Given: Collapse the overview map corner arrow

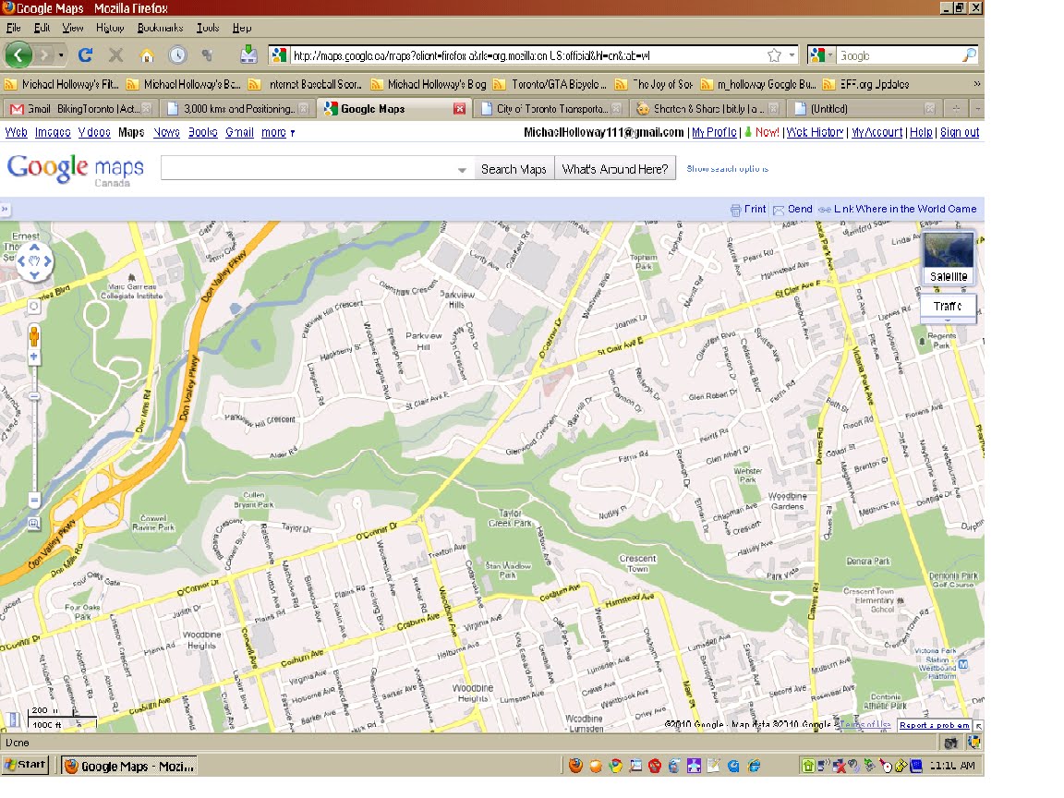Looking at the screenshot, I should tap(978, 726).
